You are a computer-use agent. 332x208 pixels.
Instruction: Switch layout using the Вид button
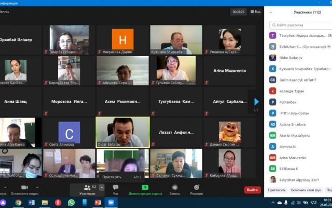[255, 11]
